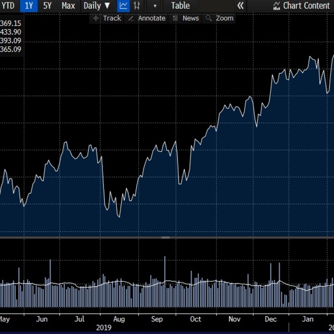Image resolution: width=334 pixels, height=334 pixels.
Task: Click the Sep label on the time axis
Action: pos(157,319)
